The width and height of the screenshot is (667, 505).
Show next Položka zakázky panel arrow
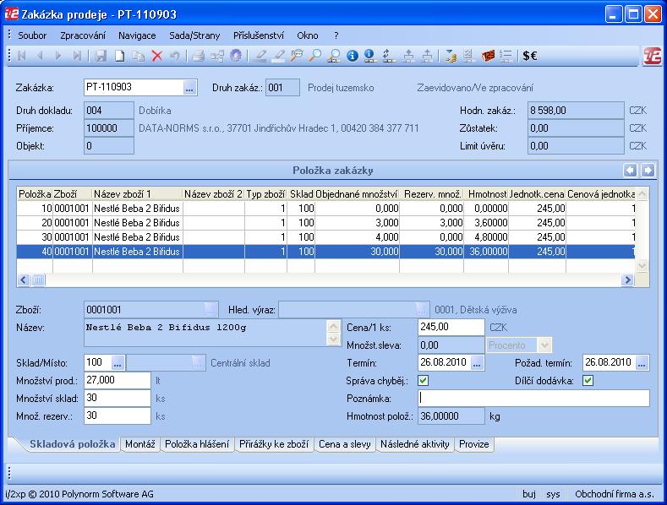point(648,171)
